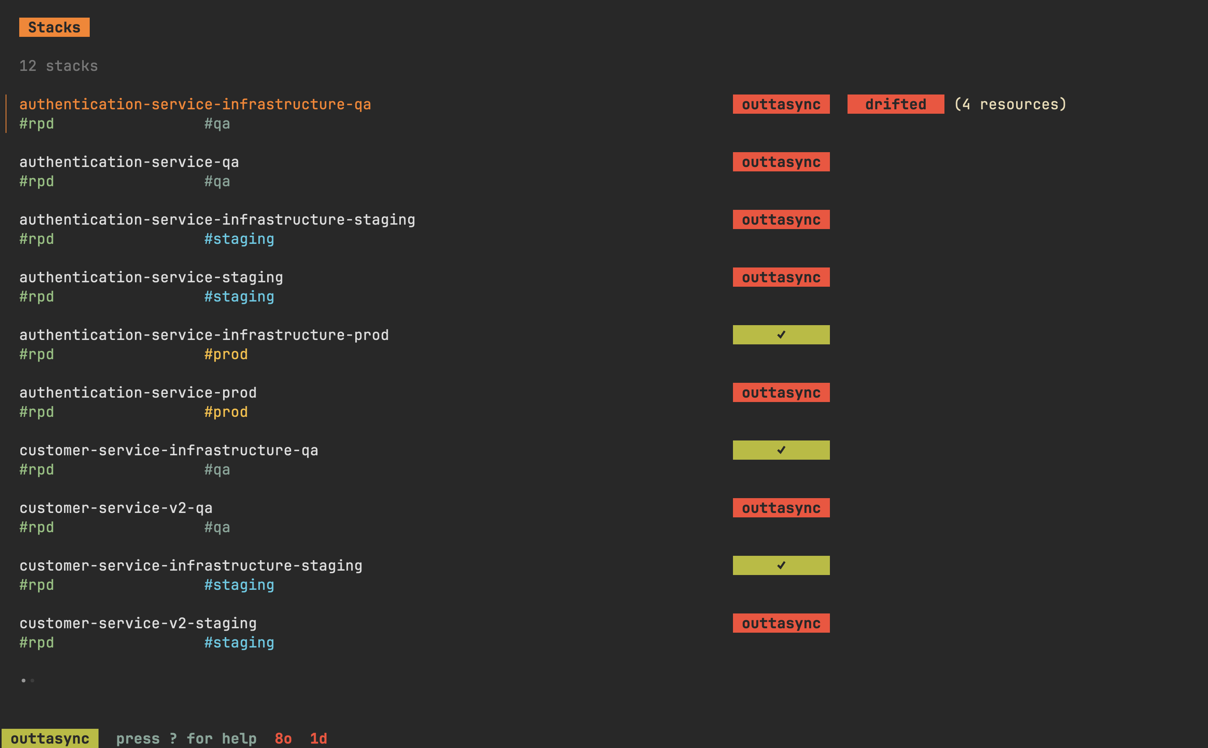This screenshot has width=1208, height=748.
Task: Click outtasync badge for customer-service-v2-qa
Action: click(x=781, y=508)
